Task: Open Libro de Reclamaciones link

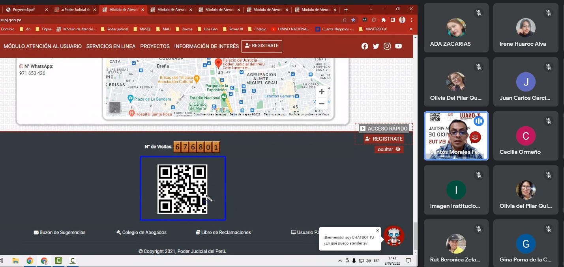Action: 223,232
